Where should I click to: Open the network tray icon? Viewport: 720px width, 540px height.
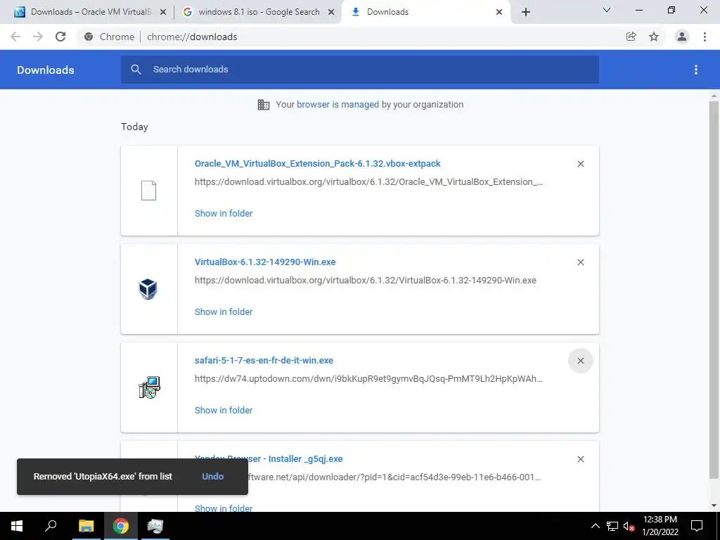pos(612,526)
